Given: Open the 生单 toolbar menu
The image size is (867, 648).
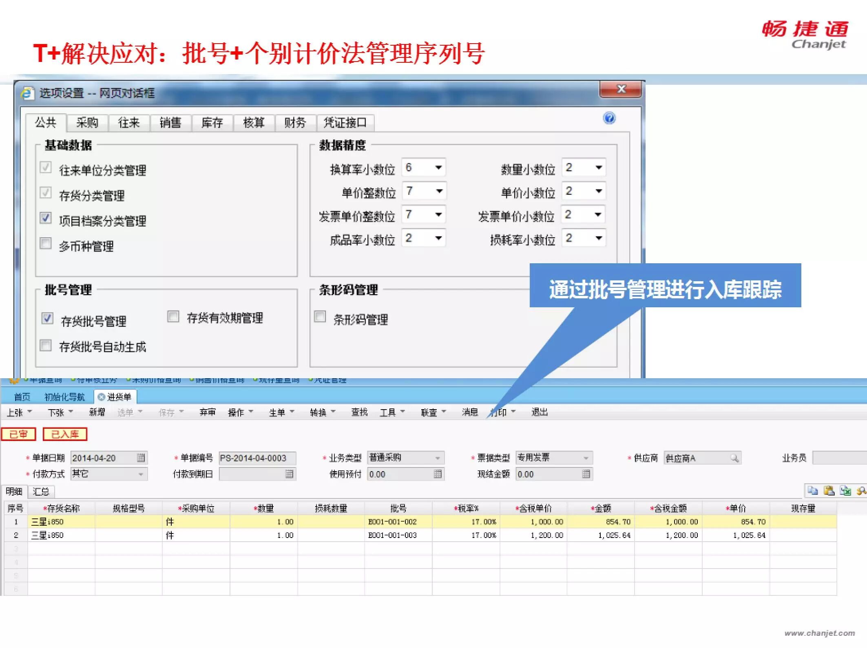Looking at the screenshot, I should 281,412.
